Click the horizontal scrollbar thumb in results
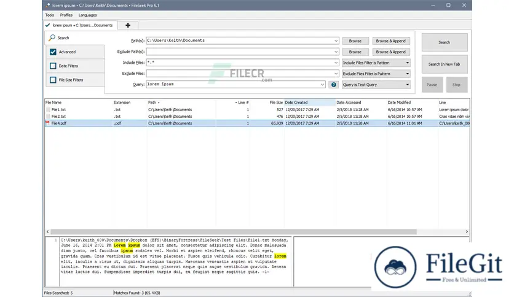 (x=234, y=231)
